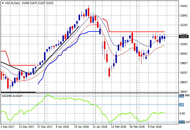
Task: Click the 31 Jan 2018 date label
Action: click(100, 127)
